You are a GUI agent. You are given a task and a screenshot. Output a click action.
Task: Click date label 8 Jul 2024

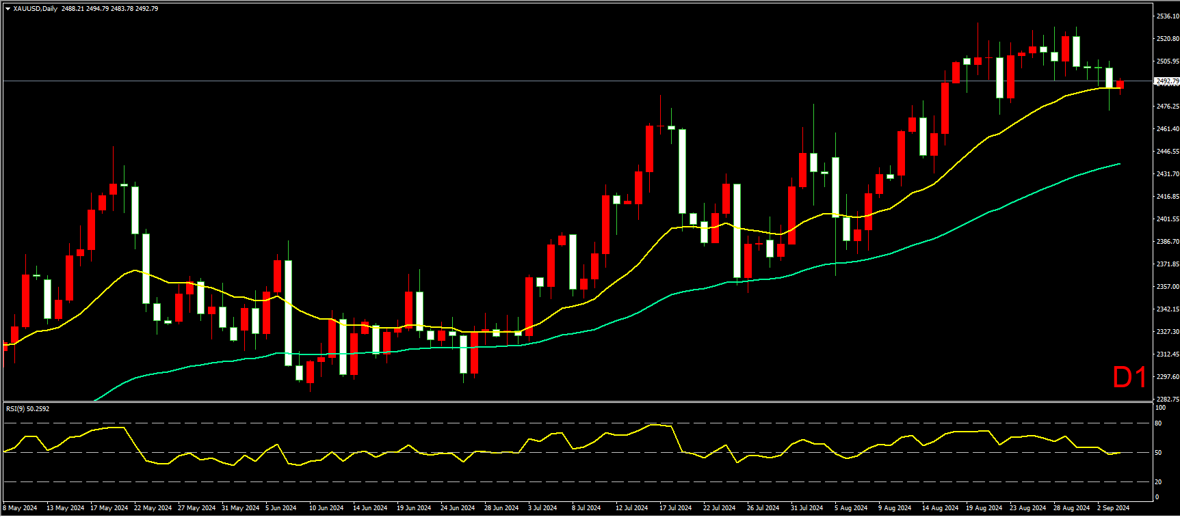tap(586, 508)
